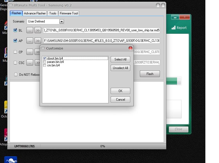Image resolution: width=219 pixels, height=163 pixels.
Task: Click the CSC file path field
Action: [x=147, y=62]
